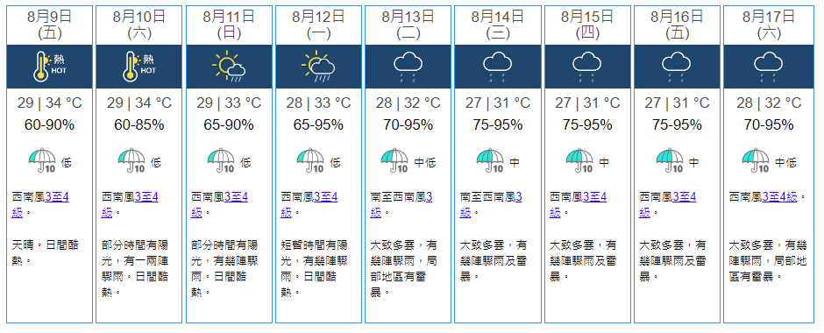Click the hot thermometer icon for 8月10日
Screen dimensions: 824x333
pos(139,67)
